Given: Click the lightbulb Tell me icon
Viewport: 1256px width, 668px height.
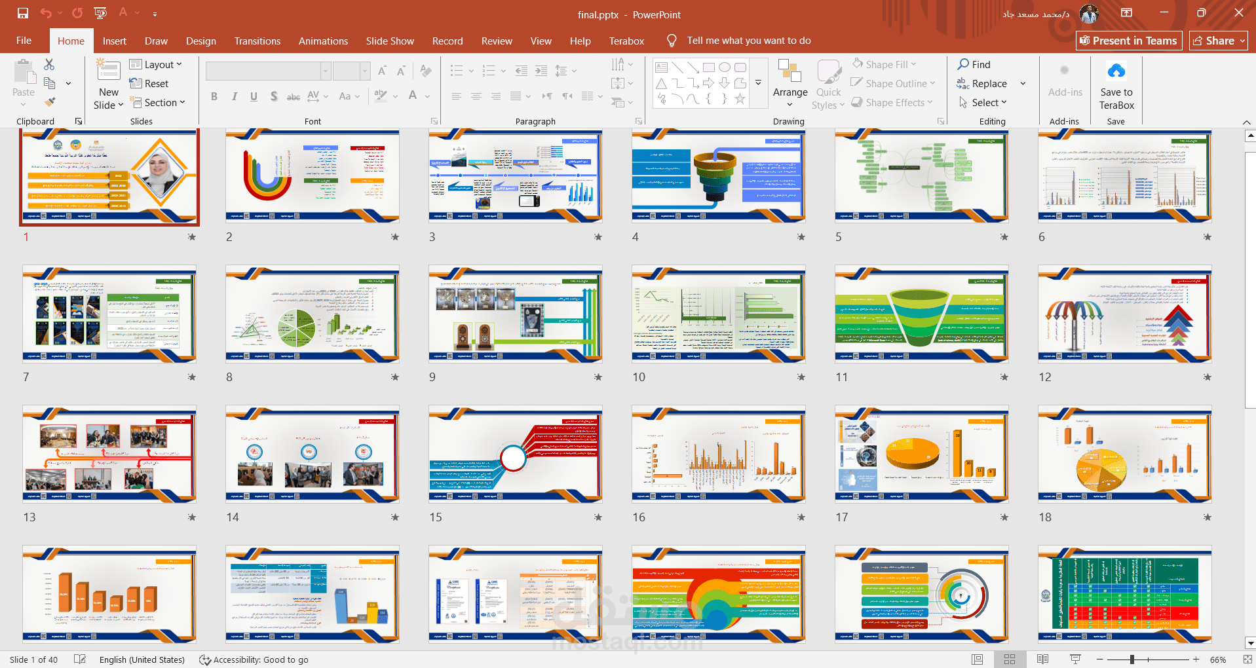Looking at the screenshot, I should [x=672, y=41].
